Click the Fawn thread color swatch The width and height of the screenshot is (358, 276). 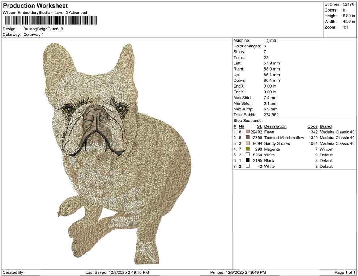(248, 132)
